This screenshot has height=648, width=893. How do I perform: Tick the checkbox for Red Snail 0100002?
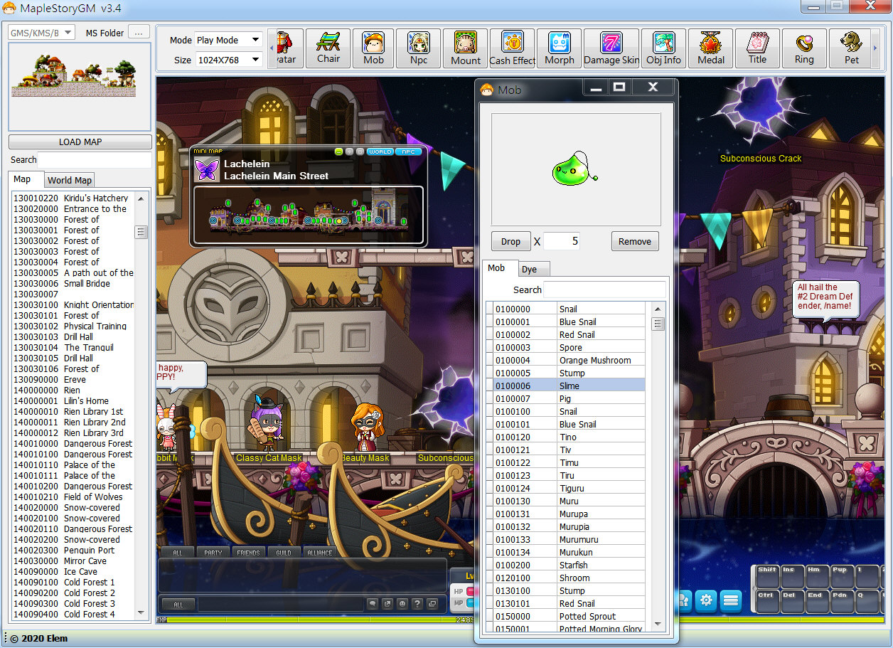[489, 334]
